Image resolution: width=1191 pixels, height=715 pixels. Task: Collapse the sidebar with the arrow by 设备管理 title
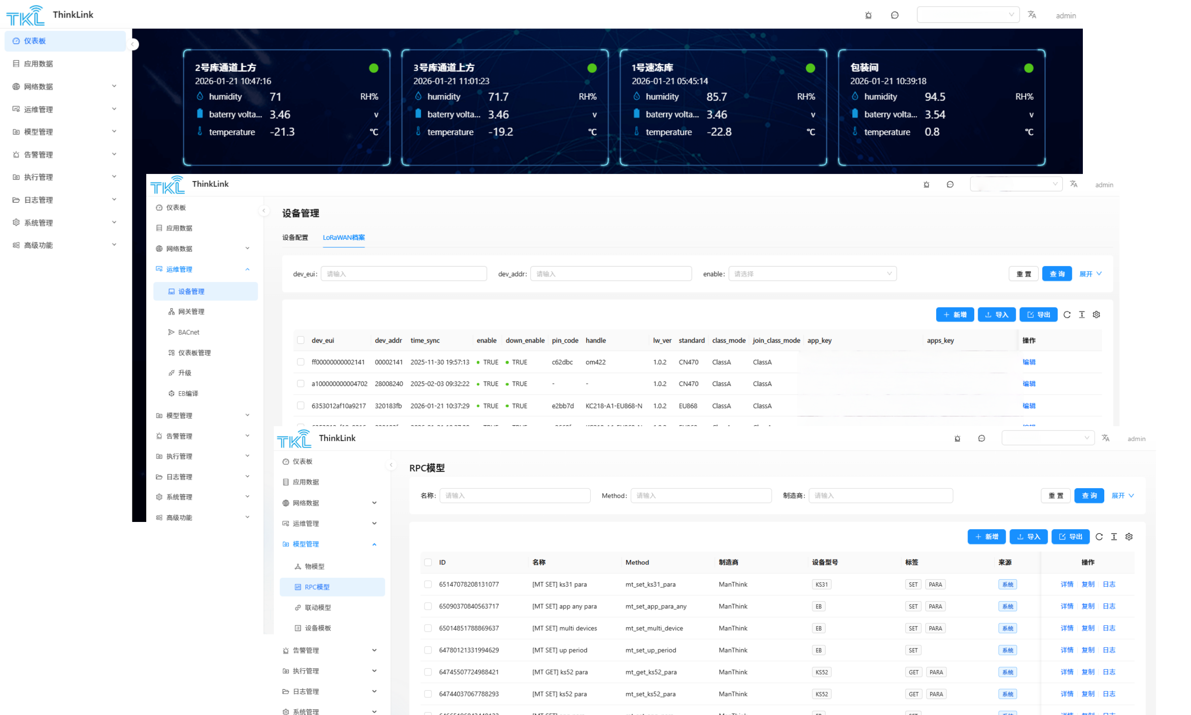(263, 211)
